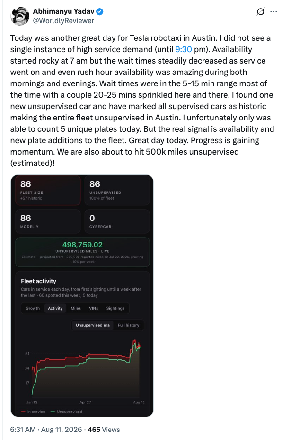The image size is (282, 440).
Task: Click the Fleet Size 86 card
Action: click(x=48, y=190)
